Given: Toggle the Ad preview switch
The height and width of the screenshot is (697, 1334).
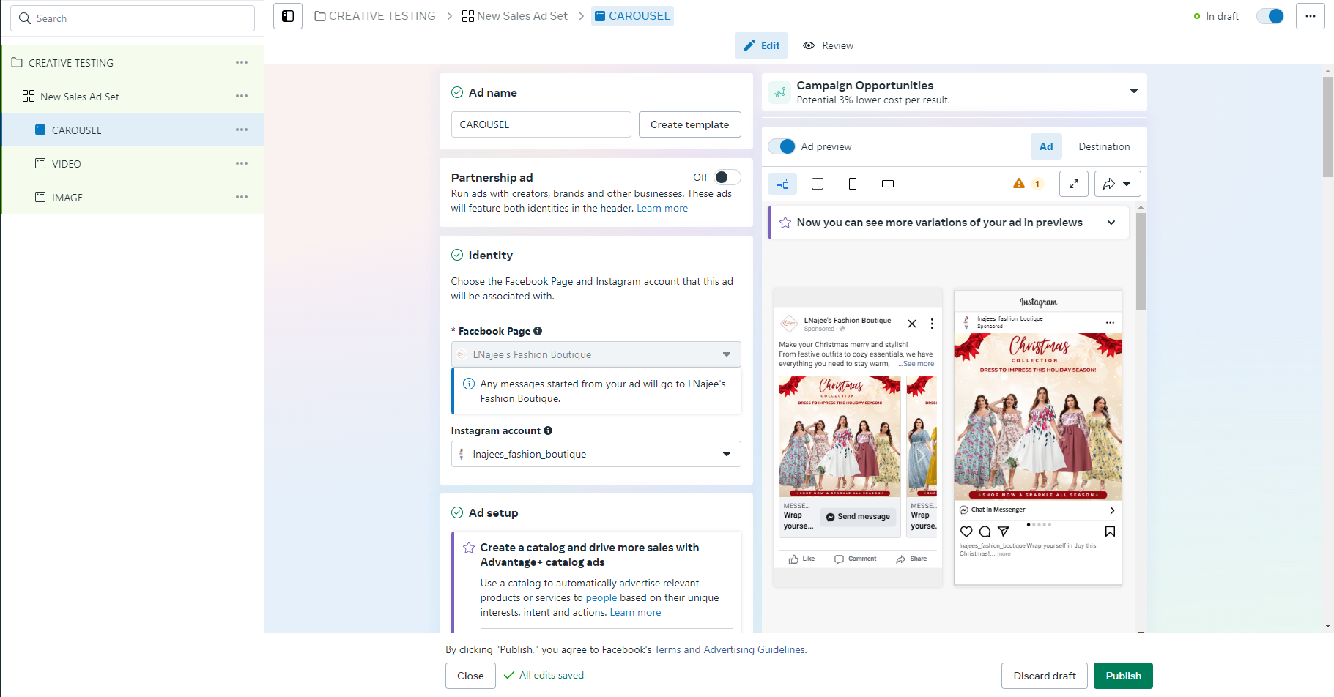Looking at the screenshot, I should [782, 146].
